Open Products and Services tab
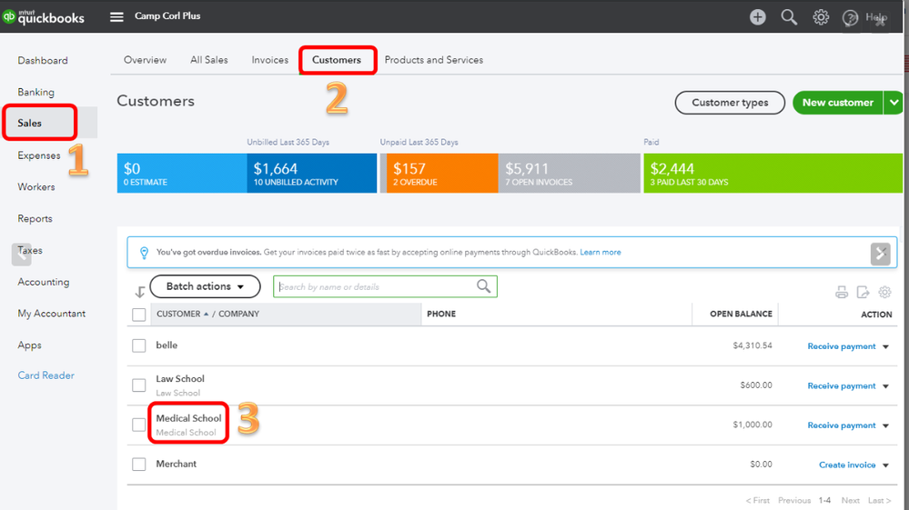The width and height of the screenshot is (909, 510). [x=434, y=60]
